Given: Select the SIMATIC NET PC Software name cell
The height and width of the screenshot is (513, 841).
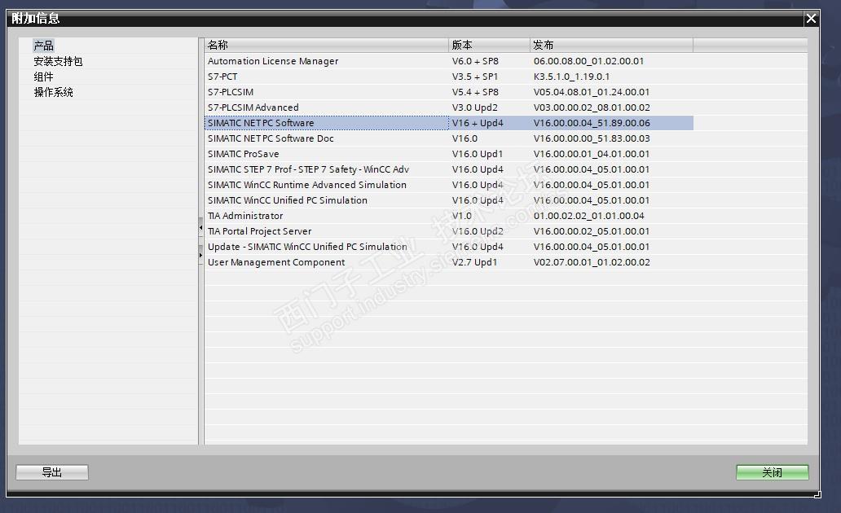Looking at the screenshot, I should (326, 123).
